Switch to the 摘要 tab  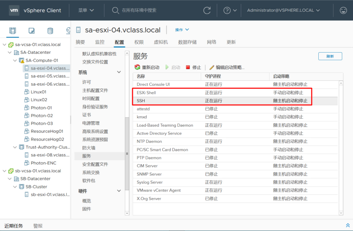point(80,42)
